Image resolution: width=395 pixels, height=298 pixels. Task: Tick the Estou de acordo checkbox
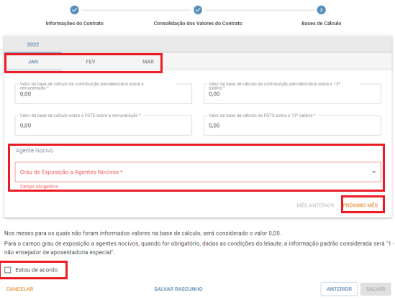(x=8, y=270)
